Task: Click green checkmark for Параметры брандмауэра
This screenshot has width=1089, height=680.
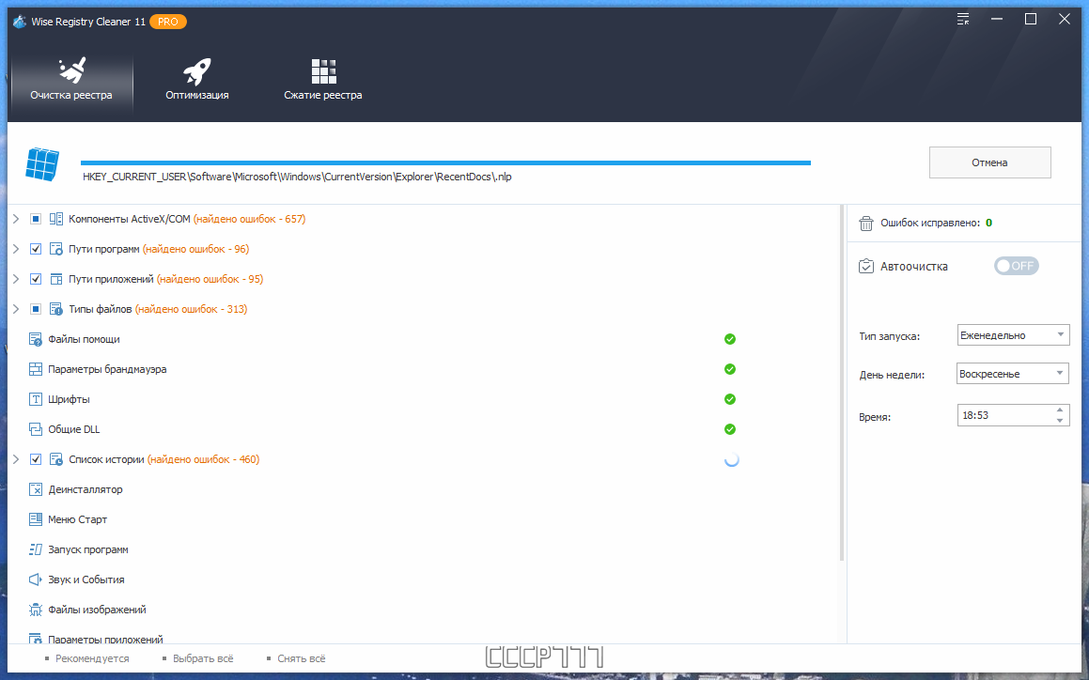Action: click(730, 369)
